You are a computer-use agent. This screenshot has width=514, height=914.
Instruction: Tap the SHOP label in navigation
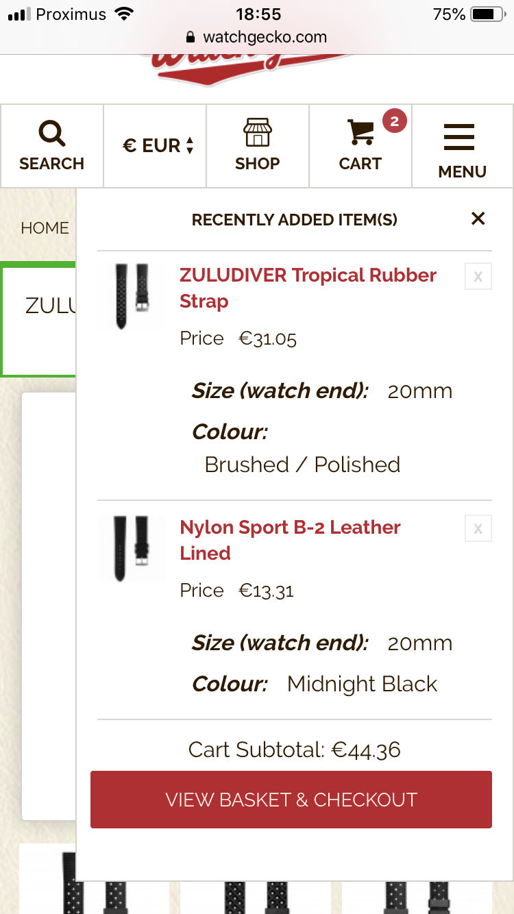tap(257, 164)
